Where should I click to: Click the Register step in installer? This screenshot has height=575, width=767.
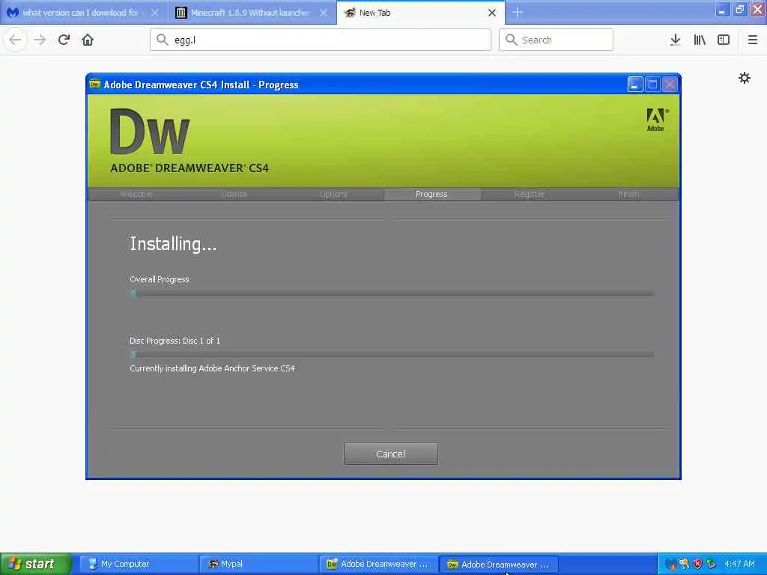click(x=530, y=194)
